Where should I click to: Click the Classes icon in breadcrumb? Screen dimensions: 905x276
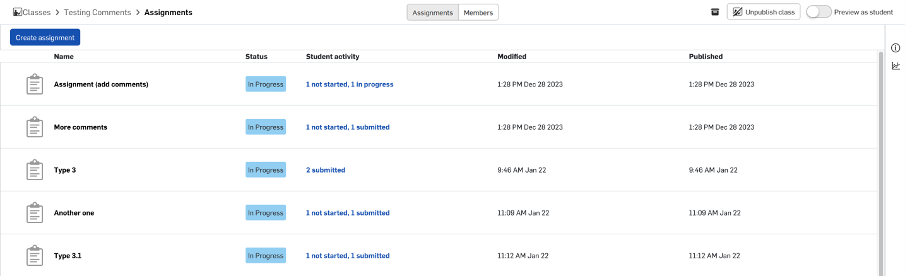17,12
